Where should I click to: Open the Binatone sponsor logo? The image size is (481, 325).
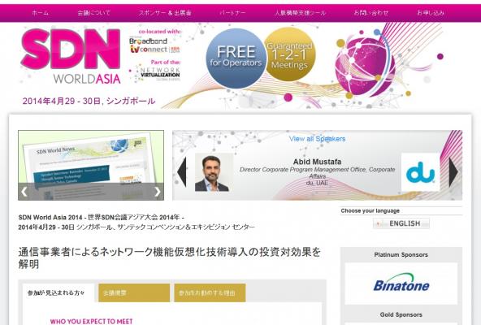(x=401, y=284)
